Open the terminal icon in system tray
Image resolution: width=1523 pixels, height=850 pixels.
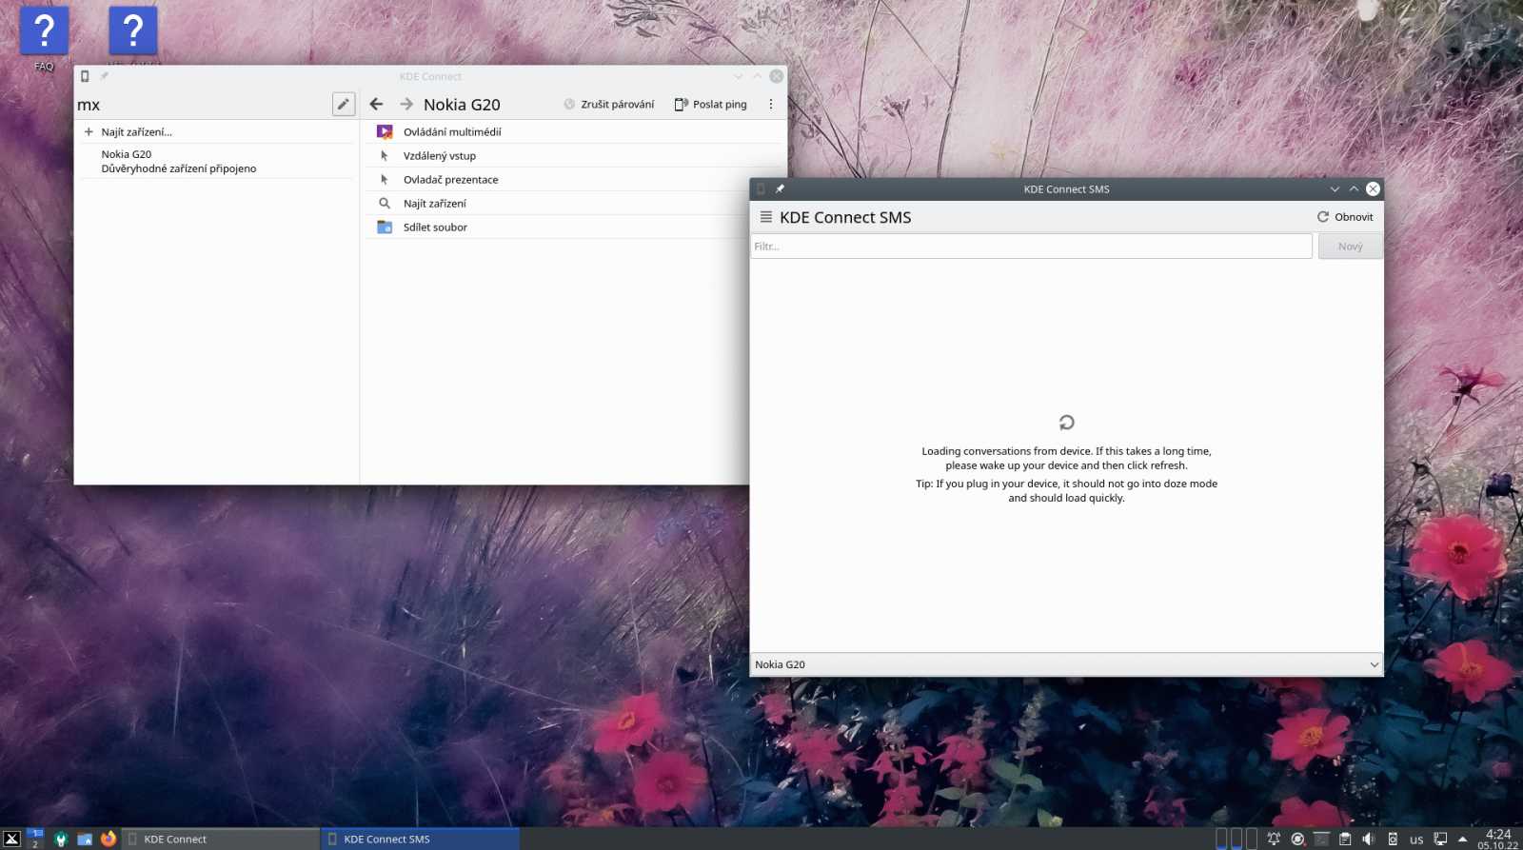point(1321,839)
